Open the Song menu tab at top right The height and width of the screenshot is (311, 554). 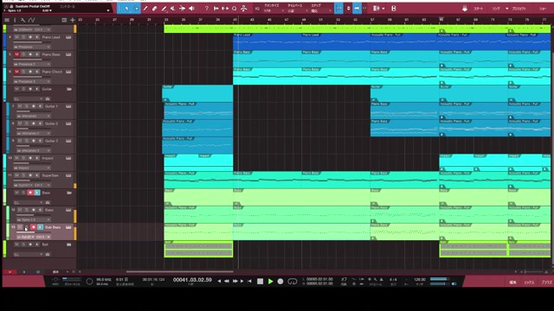pyautogui.click(x=496, y=9)
